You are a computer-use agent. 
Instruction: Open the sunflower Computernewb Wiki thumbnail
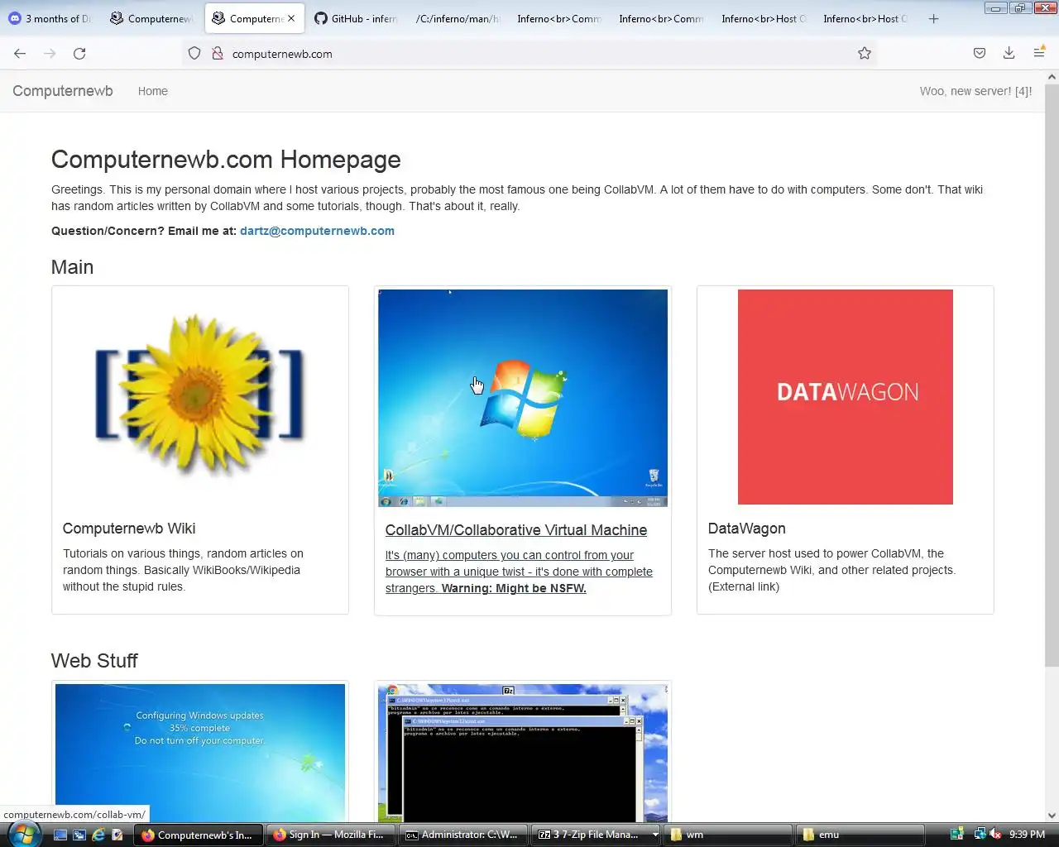pyautogui.click(x=200, y=397)
